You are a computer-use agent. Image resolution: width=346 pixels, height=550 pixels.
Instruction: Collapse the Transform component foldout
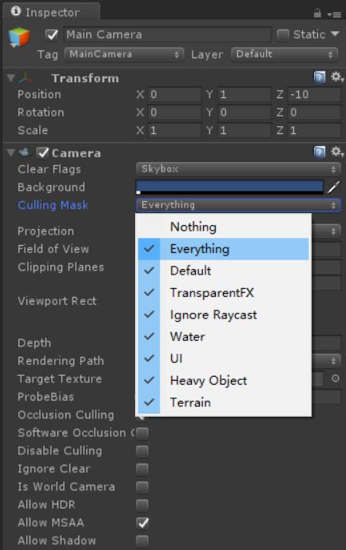tap(11, 78)
